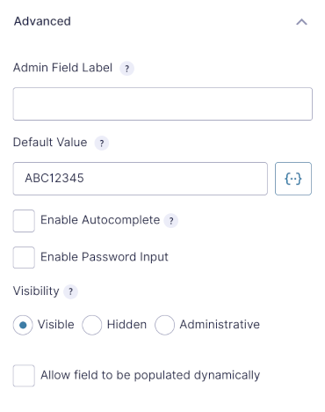The image size is (325, 412).
Task: Focus the Admin Field Label text box
Action: [x=162, y=104]
